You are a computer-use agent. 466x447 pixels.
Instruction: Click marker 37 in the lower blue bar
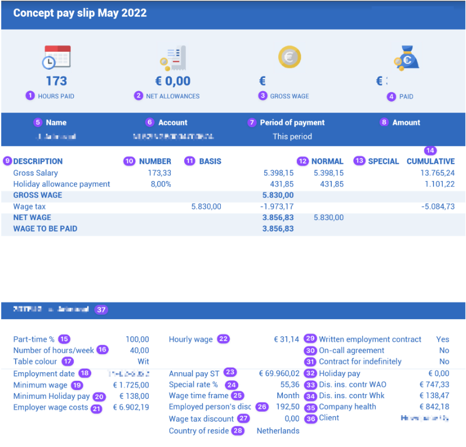(x=101, y=310)
